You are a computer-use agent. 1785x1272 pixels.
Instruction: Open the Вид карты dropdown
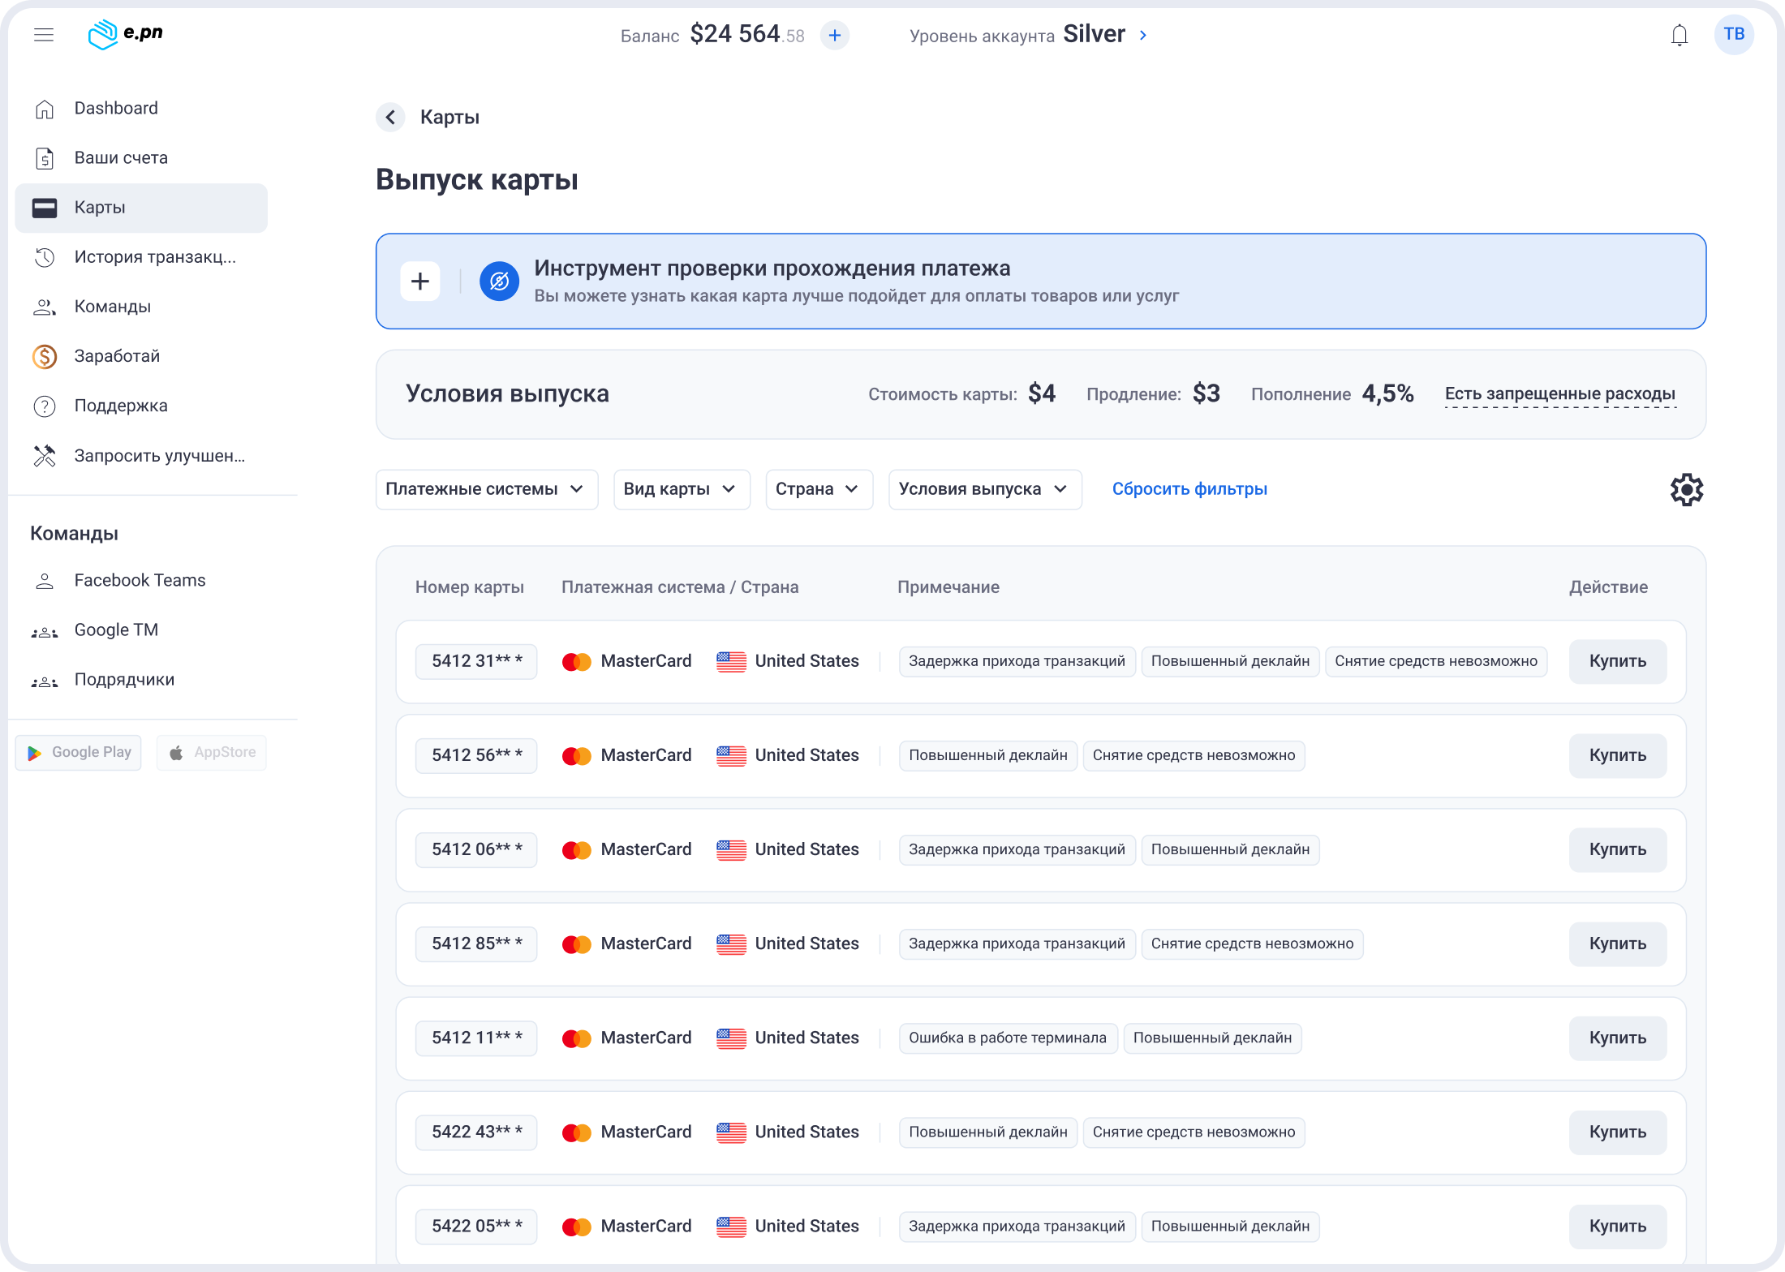pyautogui.click(x=681, y=489)
